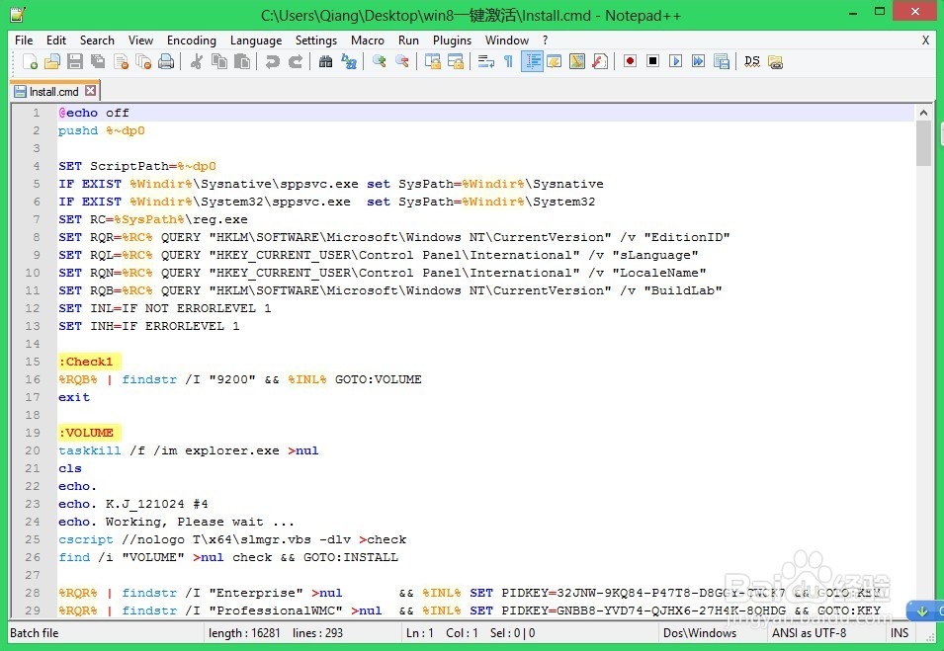Screen dimensions: 944x651
Task: Click the Copy toolbar icon
Action: 219,61
